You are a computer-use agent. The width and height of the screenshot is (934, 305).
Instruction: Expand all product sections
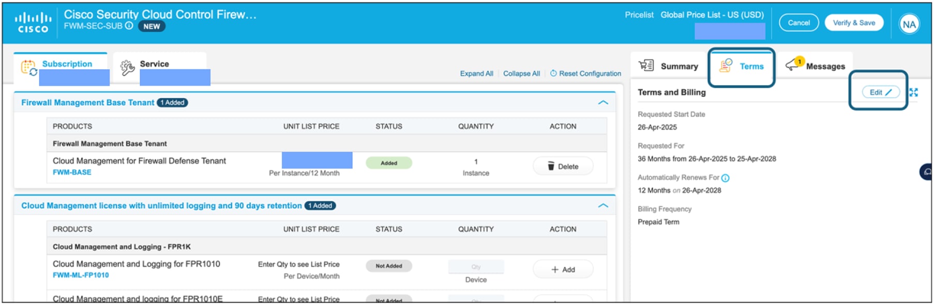click(x=476, y=73)
